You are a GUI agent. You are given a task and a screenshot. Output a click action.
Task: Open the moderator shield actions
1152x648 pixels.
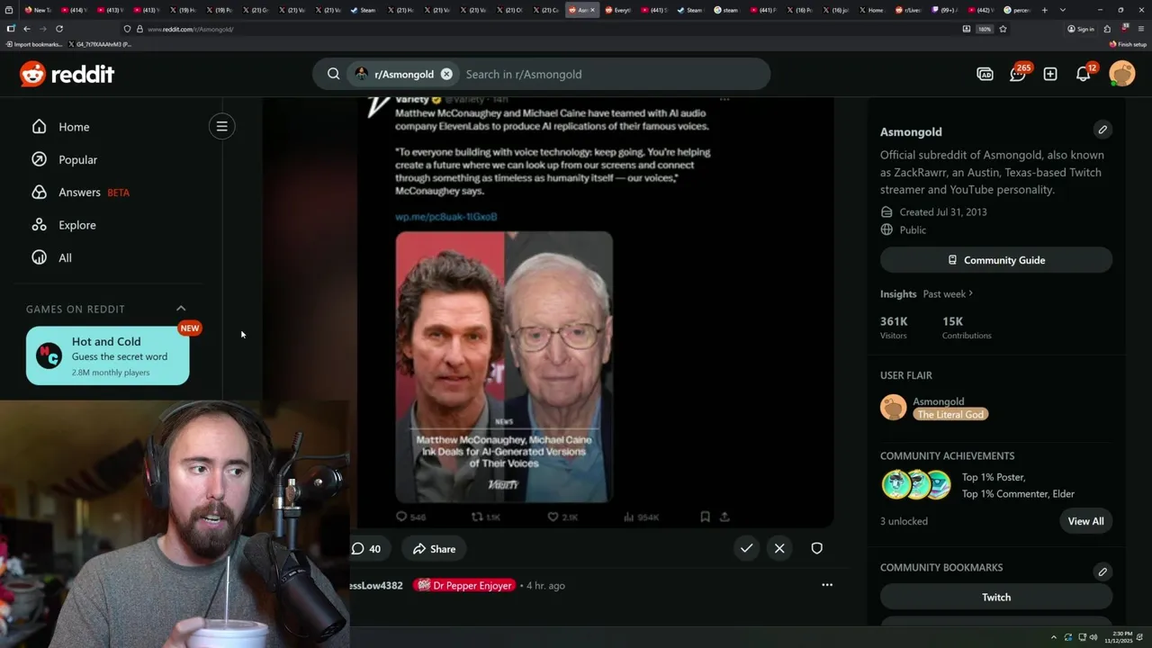pos(816,548)
